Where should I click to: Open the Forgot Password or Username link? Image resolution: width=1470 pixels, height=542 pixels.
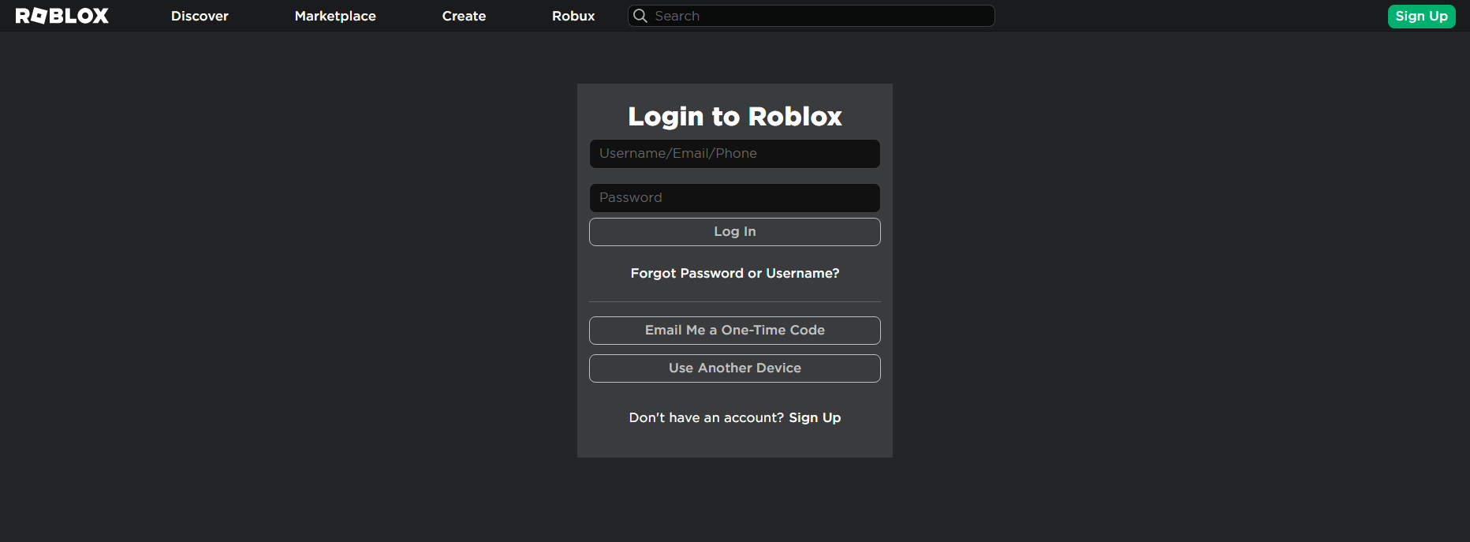click(x=734, y=273)
